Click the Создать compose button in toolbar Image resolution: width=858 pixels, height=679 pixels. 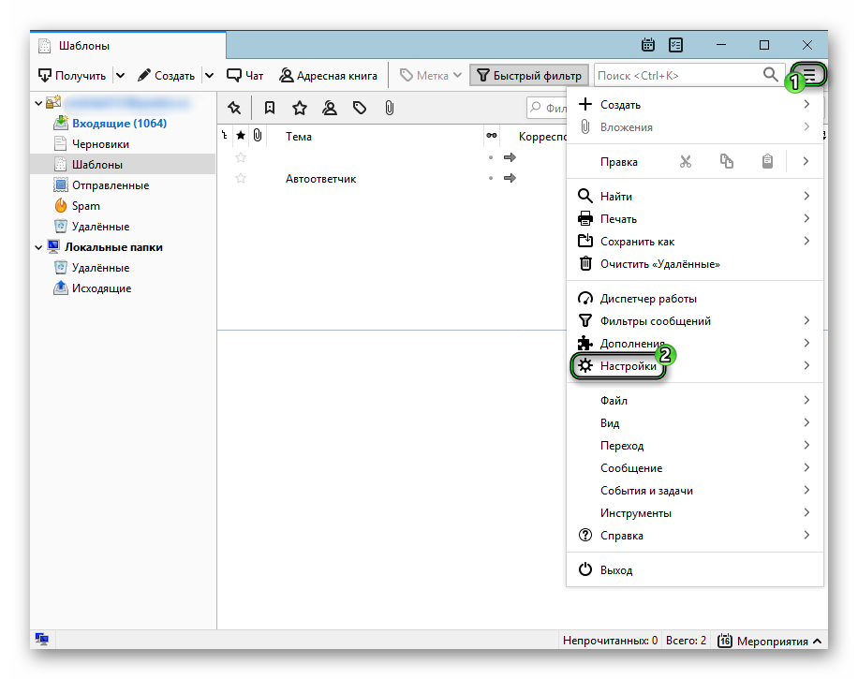pyautogui.click(x=166, y=76)
